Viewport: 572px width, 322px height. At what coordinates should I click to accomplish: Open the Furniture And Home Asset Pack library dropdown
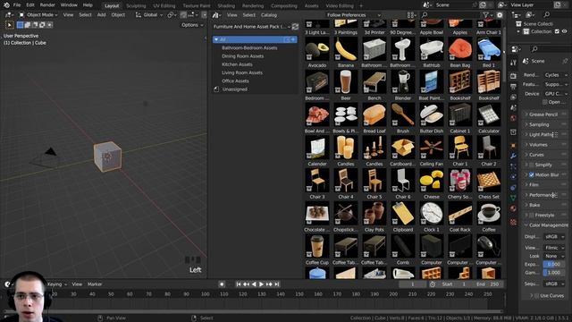tap(252, 27)
